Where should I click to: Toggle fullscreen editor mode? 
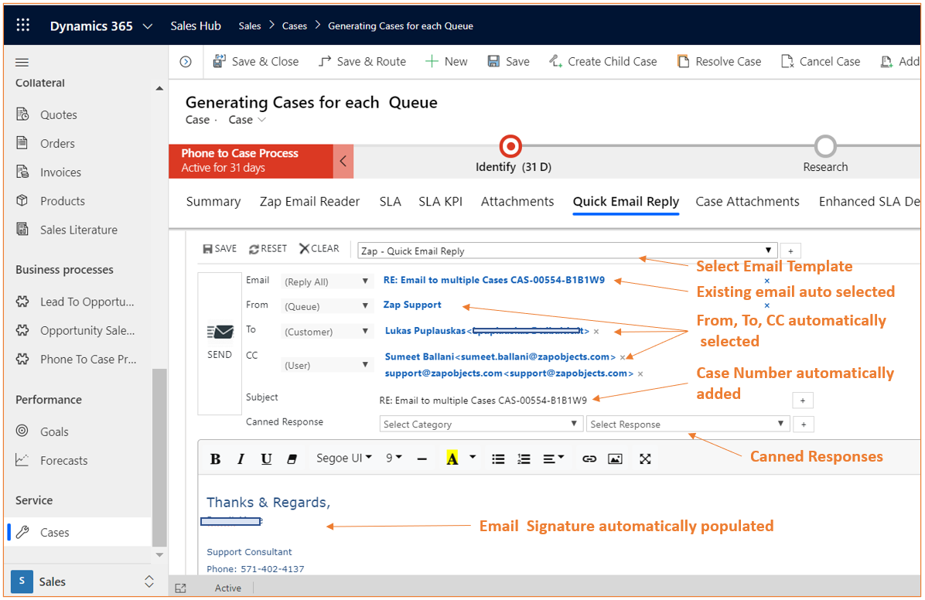tap(645, 459)
